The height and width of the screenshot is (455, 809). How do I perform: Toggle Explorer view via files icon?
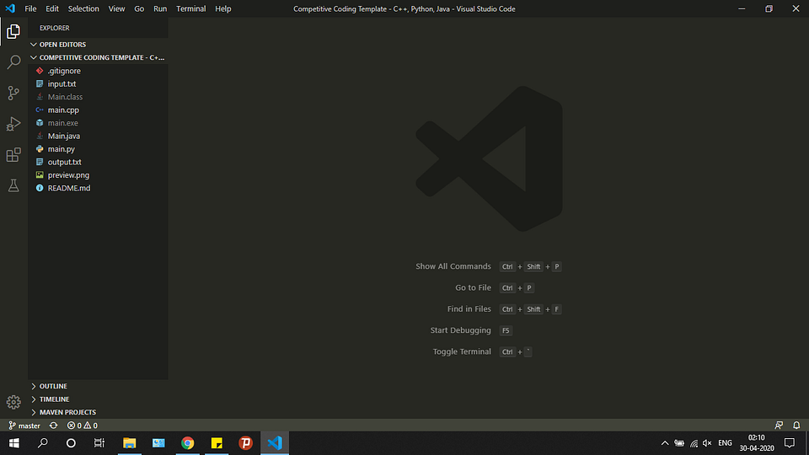(13, 31)
